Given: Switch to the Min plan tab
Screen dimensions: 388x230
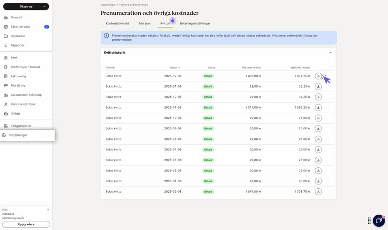Looking at the screenshot, I should (x=145, y=23).
